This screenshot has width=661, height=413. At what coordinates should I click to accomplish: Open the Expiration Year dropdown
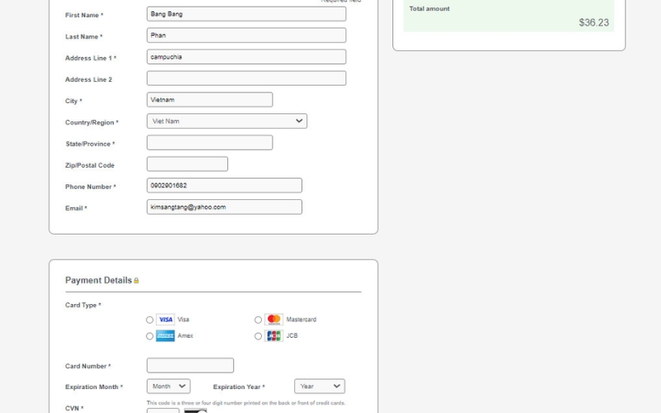click(x=319, y=387)
